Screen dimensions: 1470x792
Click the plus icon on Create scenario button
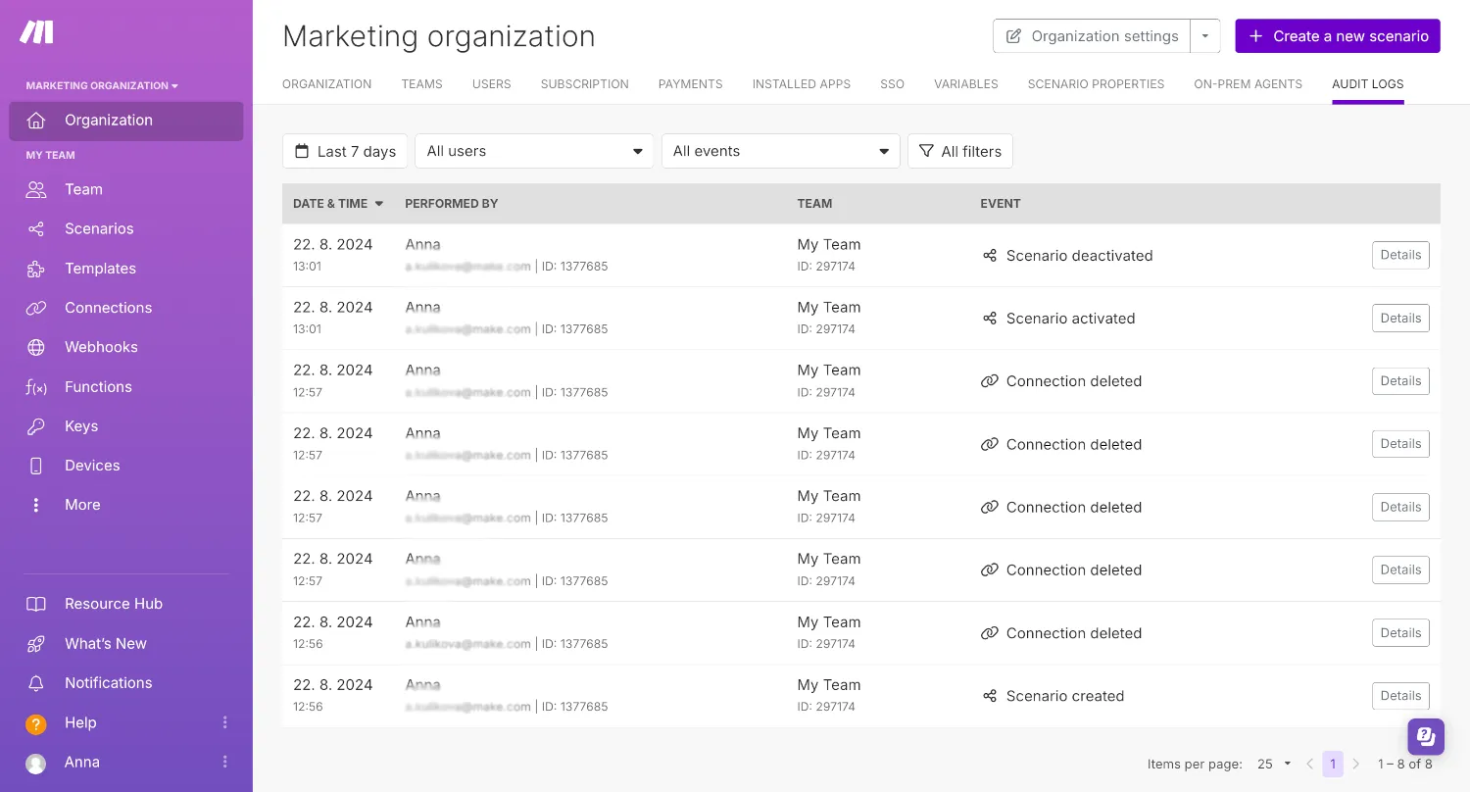[x=1255, y=36]
